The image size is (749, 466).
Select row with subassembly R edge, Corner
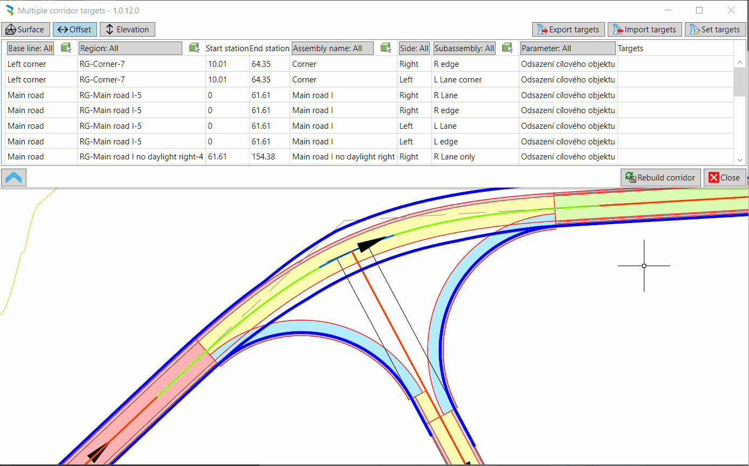[x=369, y=64]
